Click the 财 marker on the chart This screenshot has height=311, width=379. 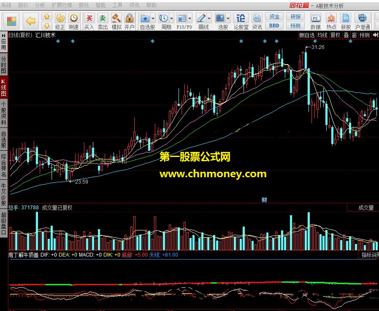click(x=264, y=200)
